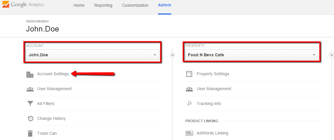Click the Account Settings building icon
334x140 pixels.
point(30,74)
